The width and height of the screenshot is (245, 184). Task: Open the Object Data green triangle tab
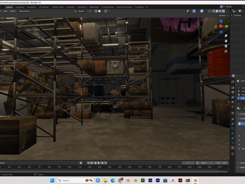(233, 143)
